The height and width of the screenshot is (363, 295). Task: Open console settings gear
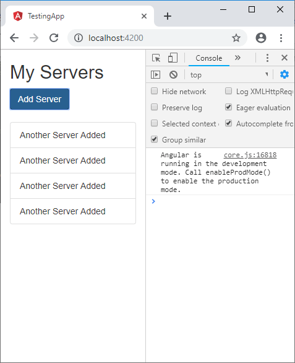284,74
